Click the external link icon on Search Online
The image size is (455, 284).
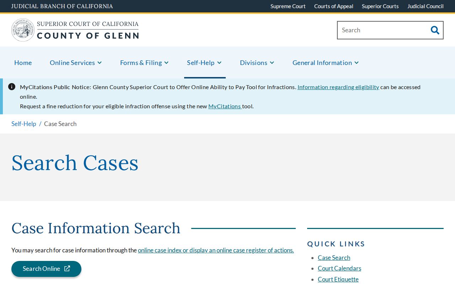coord(67,268)
